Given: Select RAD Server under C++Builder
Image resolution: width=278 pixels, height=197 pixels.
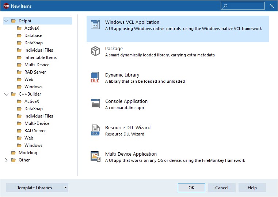Looking at the screenshot, I should [x=35, y=131].
